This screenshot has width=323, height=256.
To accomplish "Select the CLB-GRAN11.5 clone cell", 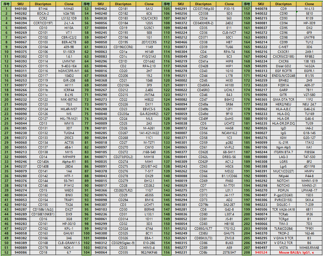I will [x=69, y=243].
